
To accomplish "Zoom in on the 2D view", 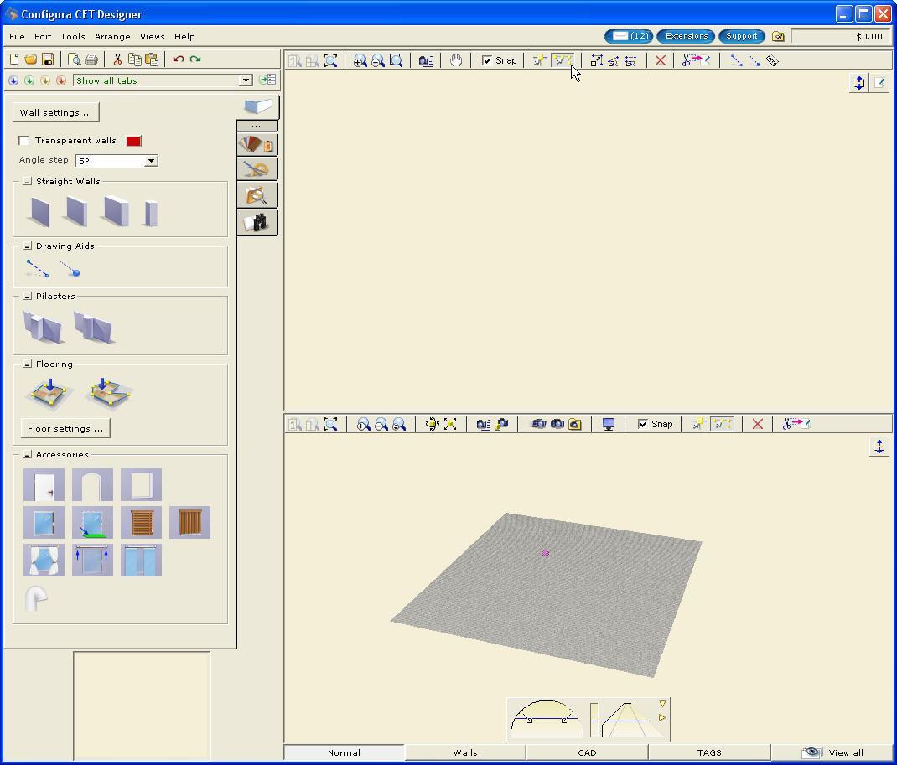I will 360,60.
